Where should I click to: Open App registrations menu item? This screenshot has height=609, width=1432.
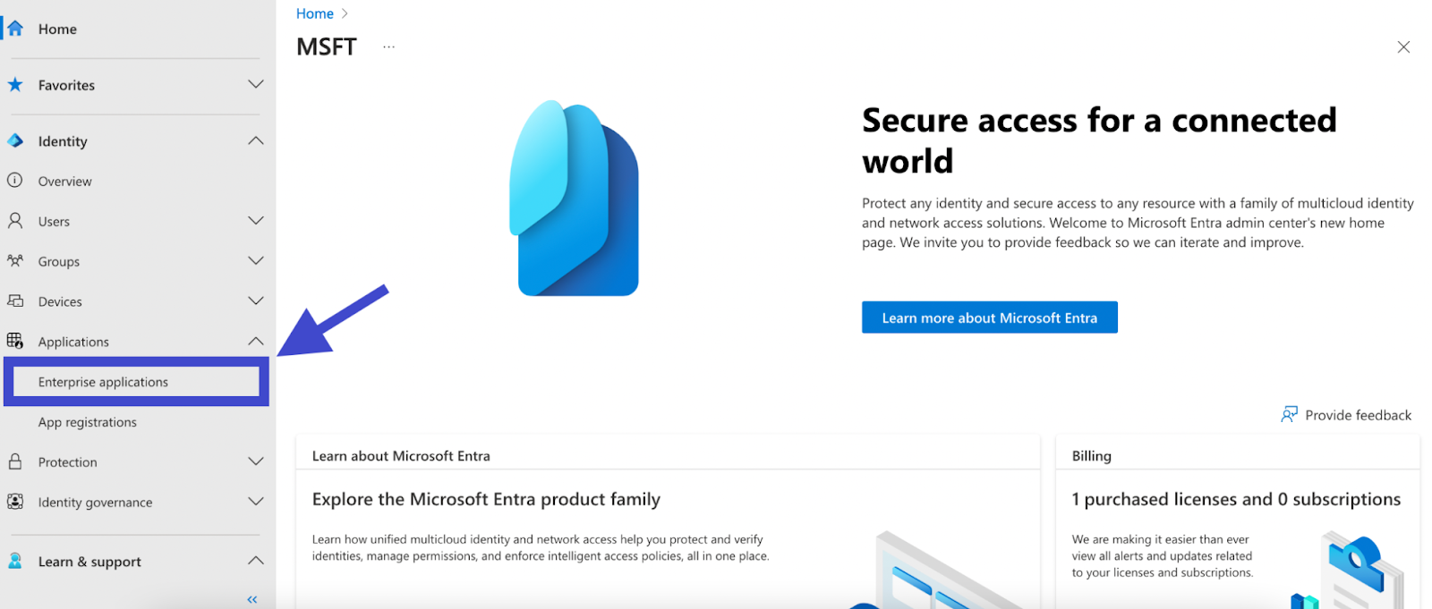[88, 422]
